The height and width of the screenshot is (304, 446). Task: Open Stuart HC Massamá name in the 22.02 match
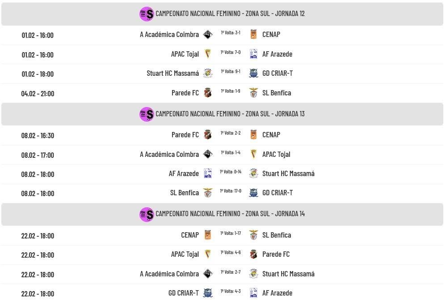(288, 274)
